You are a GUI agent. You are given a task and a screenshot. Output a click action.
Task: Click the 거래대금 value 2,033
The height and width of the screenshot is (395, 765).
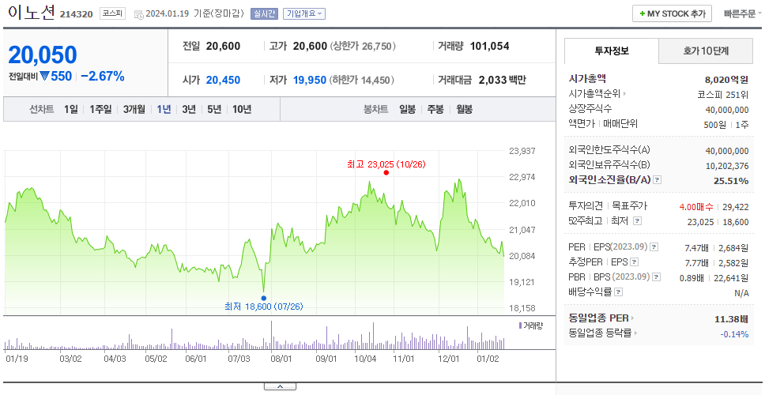[x=495, y=80]
